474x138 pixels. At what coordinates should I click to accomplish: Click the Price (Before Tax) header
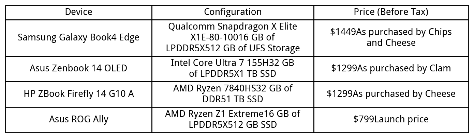coord(391,12)
